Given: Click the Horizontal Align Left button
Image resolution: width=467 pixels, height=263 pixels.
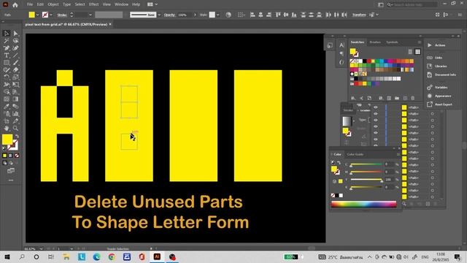Looking at the screenshot, I should (x=252, y=15).
